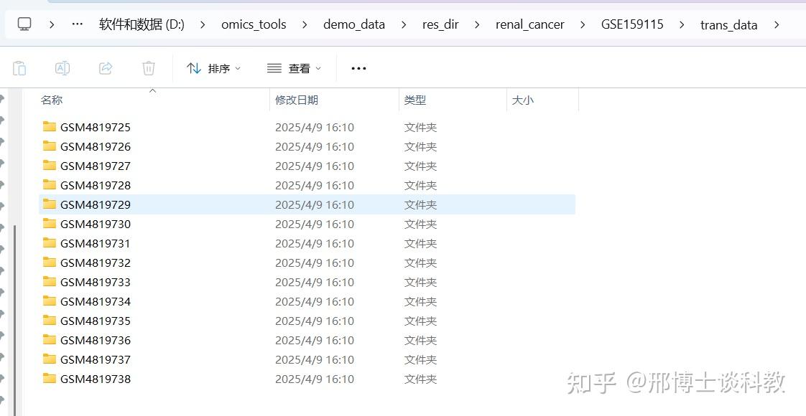Open the See more (...) toolbar menu
The image size is (806, 416).
[358, 67]
